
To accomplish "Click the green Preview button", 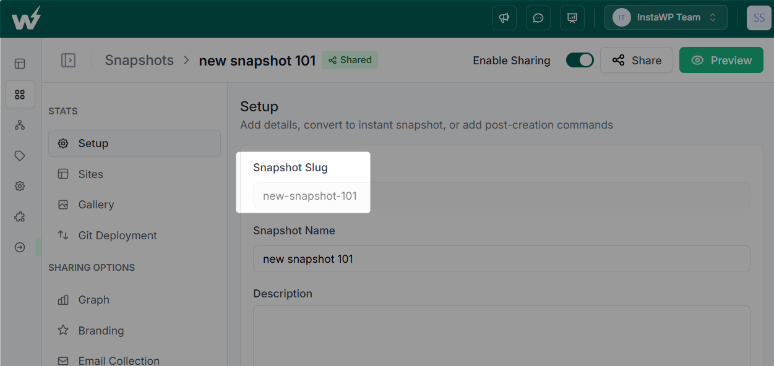I will 721,61.
